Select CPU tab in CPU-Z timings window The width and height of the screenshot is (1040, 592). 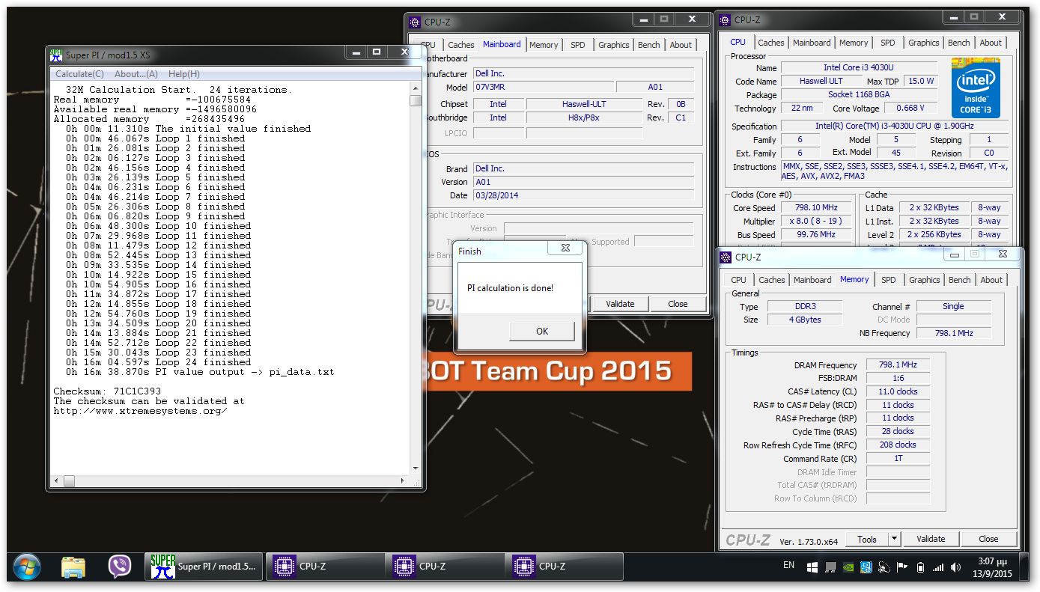(738, 280)
